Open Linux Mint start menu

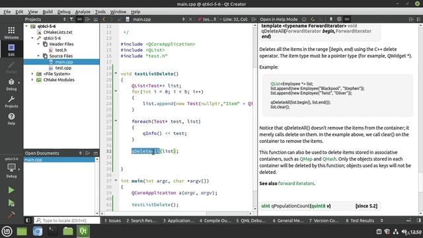[x=7, y=231]
